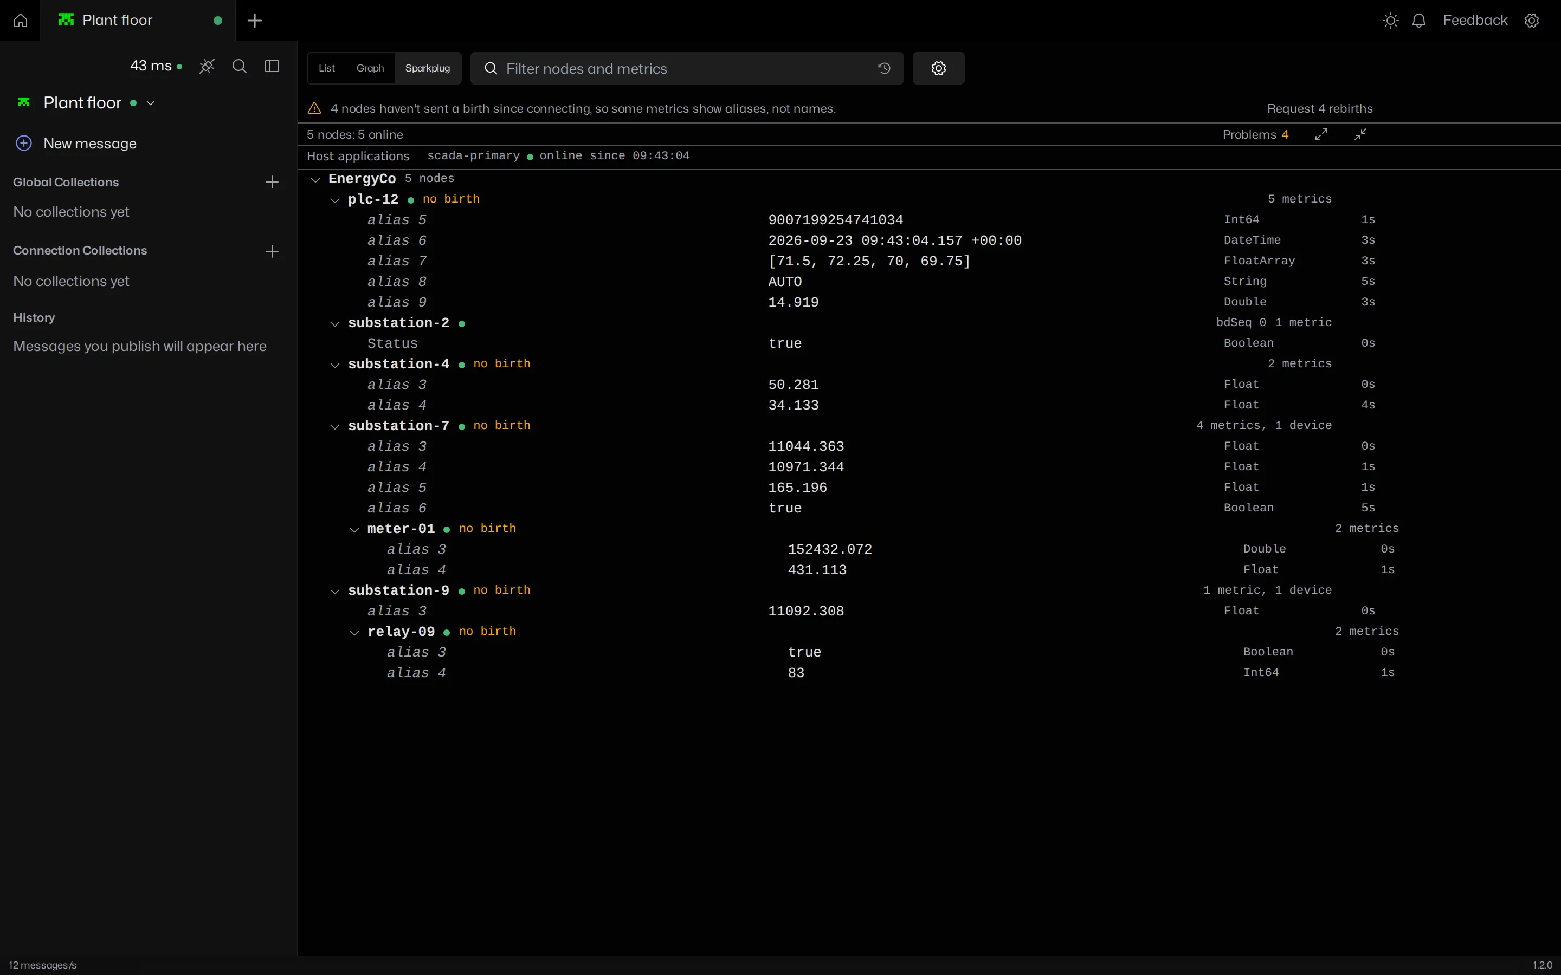Click Request 4 rebirths
The image size is (1561, 975).
click(x=1320, y=108)
